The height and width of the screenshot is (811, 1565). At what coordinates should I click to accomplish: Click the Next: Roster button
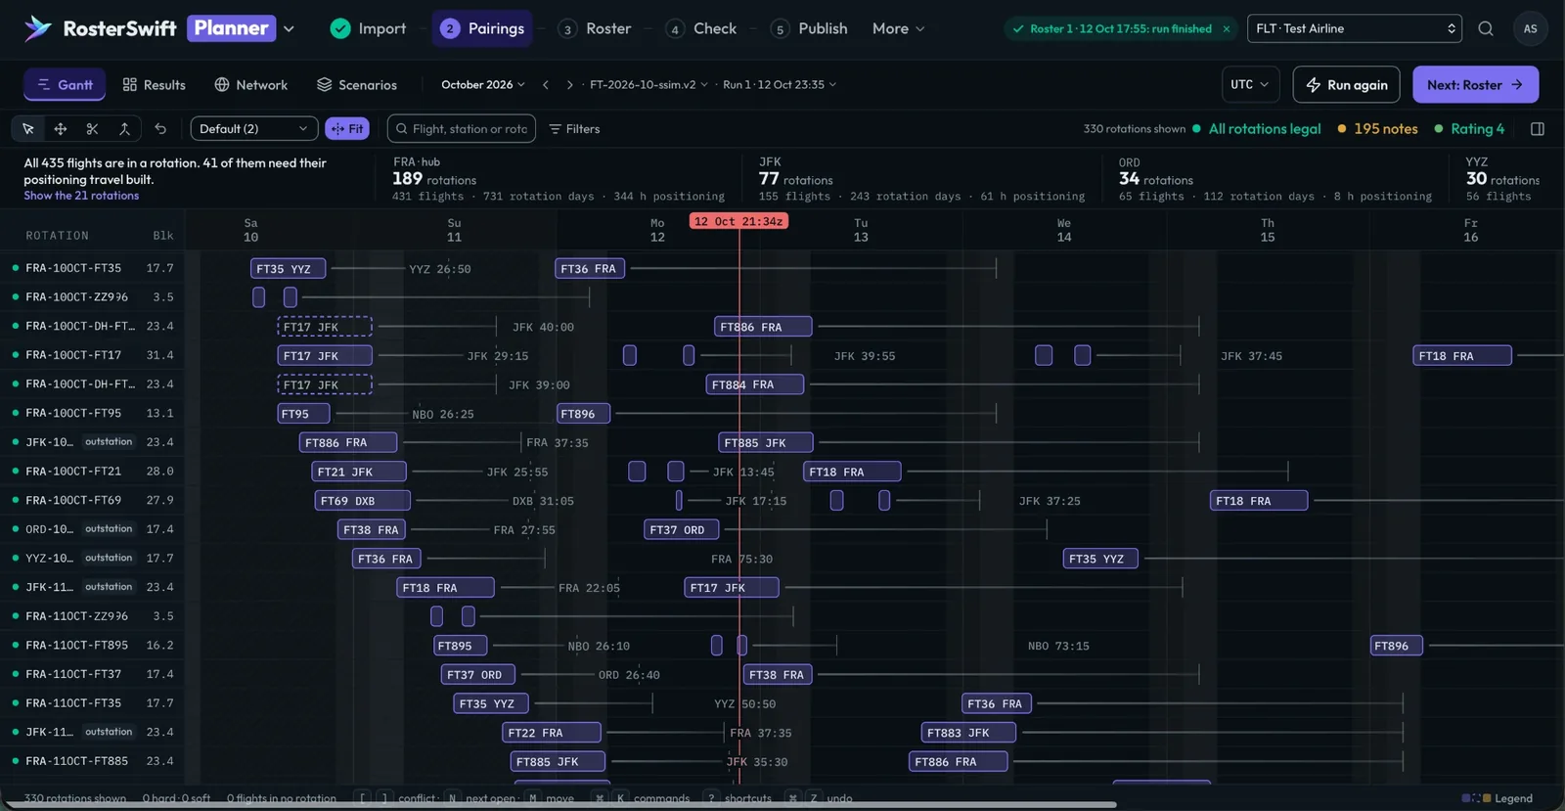click(1475, 84)
